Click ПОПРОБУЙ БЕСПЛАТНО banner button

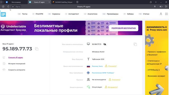coord(124,28)
